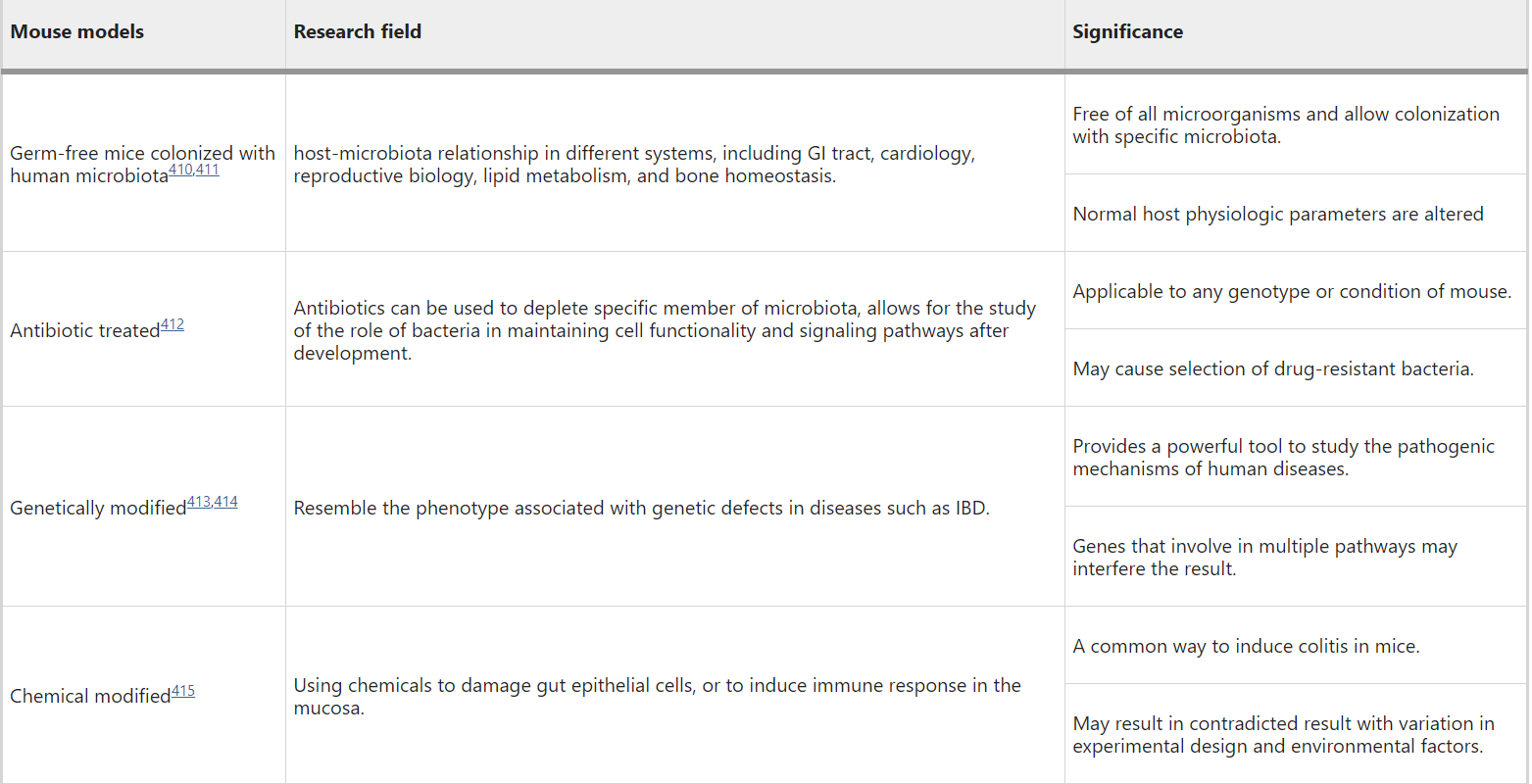Image resolution: width=1532 pixels, height=784 pixels.
Task: Click 'Applicable to any genotype' cell
Action: coord(1291,292)
